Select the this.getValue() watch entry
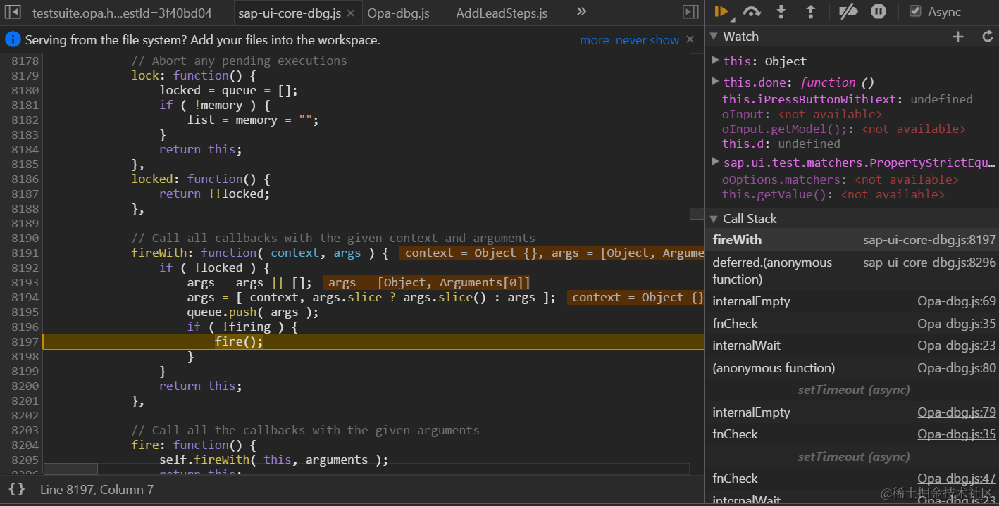This screenshot has width=999, height=506. click(833, 194)
